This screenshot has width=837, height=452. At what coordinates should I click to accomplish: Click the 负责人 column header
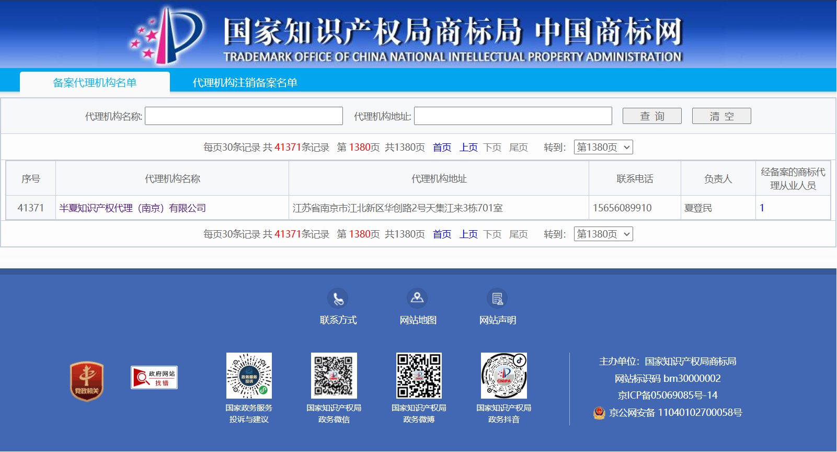(718, 179)
